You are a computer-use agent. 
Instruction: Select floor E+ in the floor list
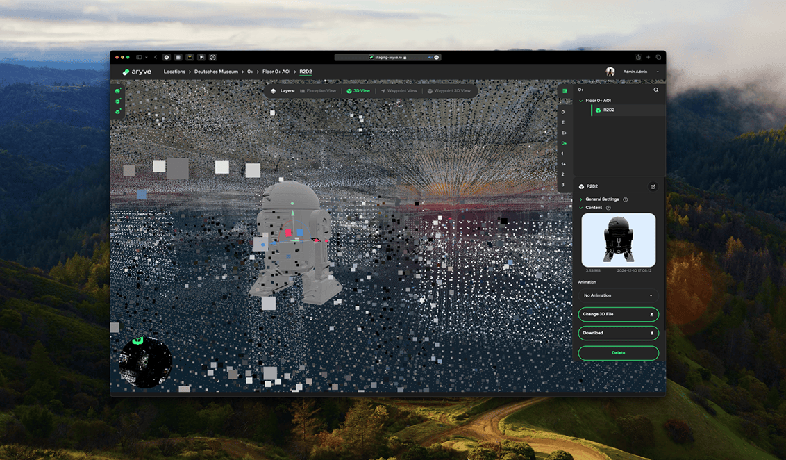[563, 133]
